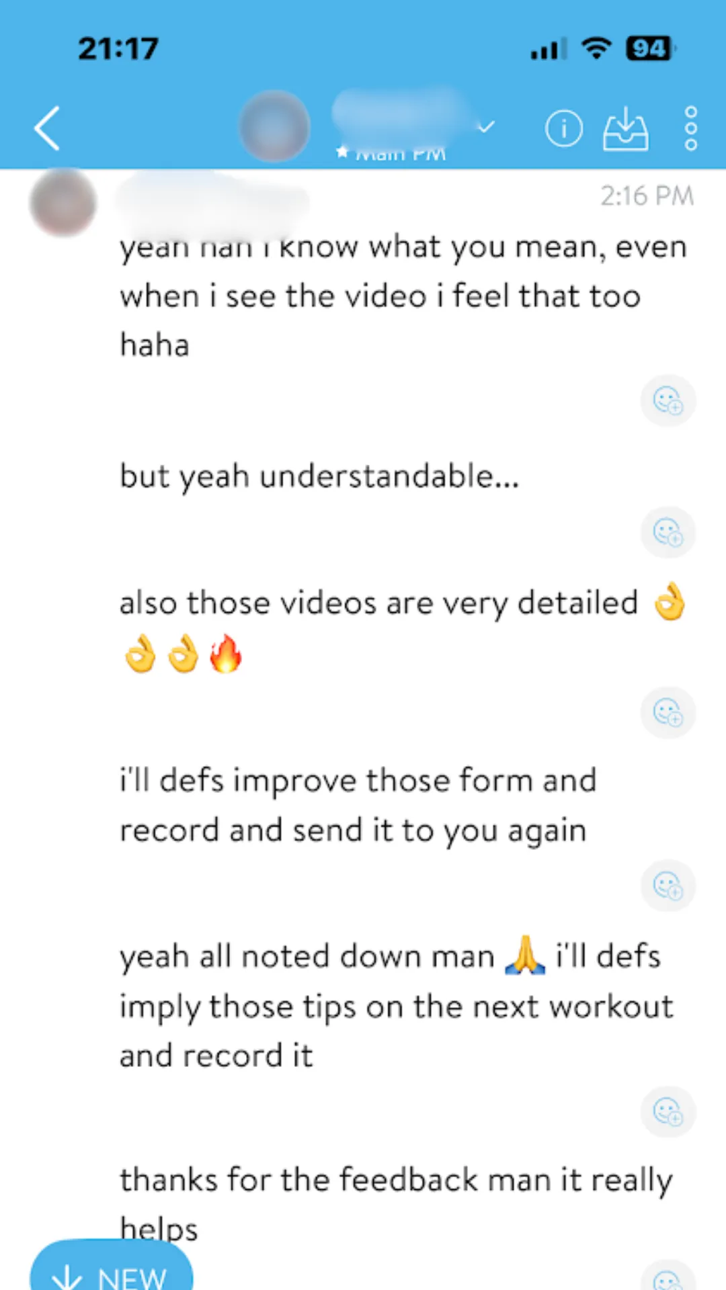Add reaction to "but yeah understandable..." message
The image size is (726, 1290).
[668, 532]
